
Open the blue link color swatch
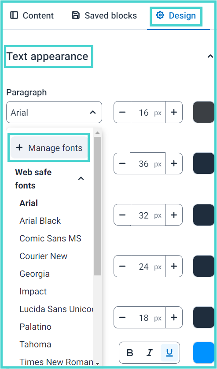(x=204, y=353)
